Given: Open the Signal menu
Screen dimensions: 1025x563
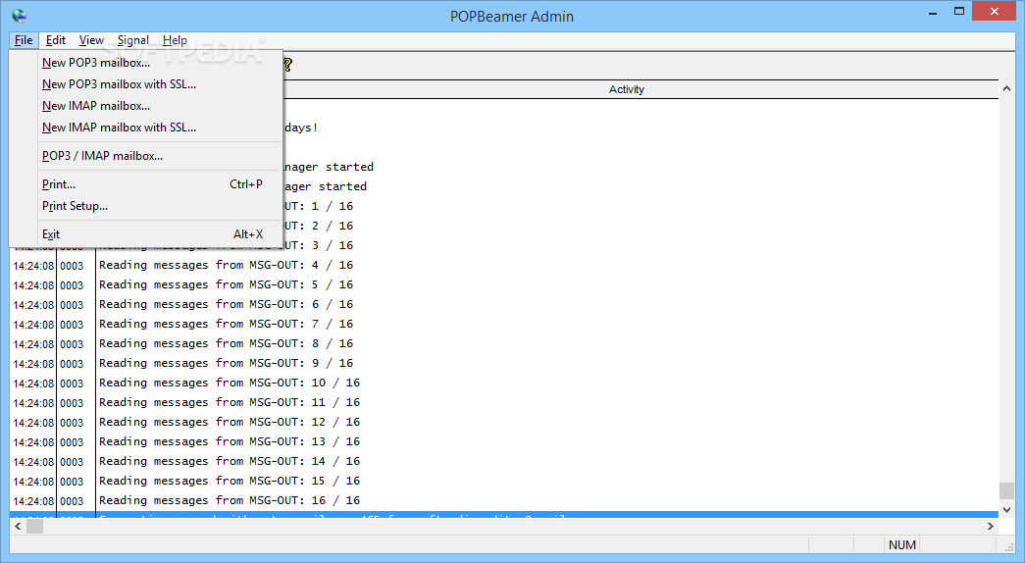Looking at the screenshot, I should (133, 40).
